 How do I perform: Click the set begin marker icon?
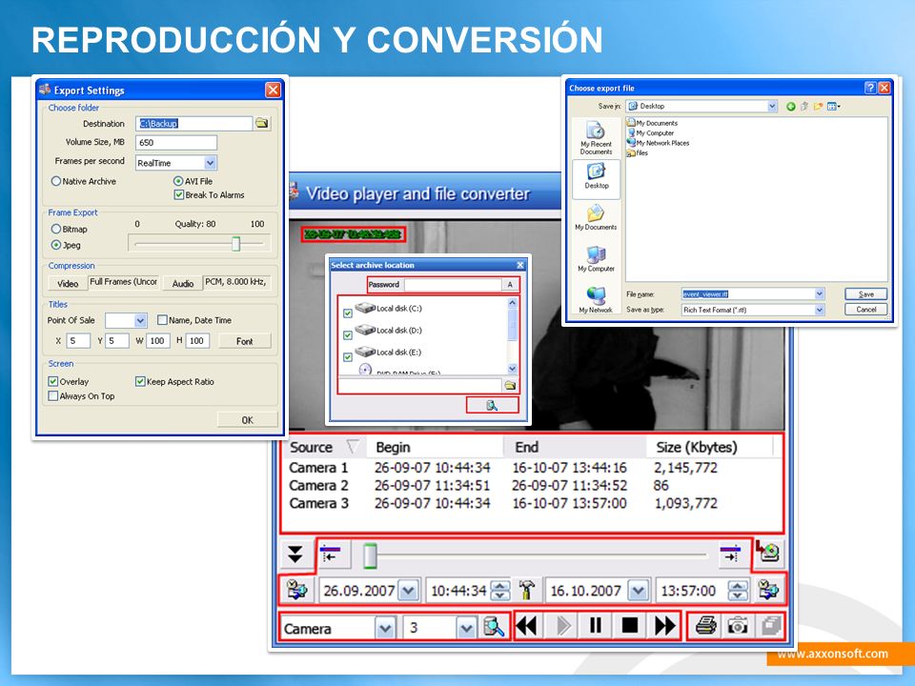pyautogui.click(x=331, y=555)
